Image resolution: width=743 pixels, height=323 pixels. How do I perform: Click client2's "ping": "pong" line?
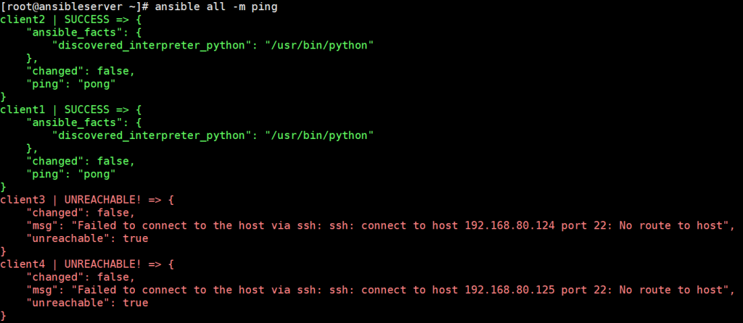tap(71, 84)
